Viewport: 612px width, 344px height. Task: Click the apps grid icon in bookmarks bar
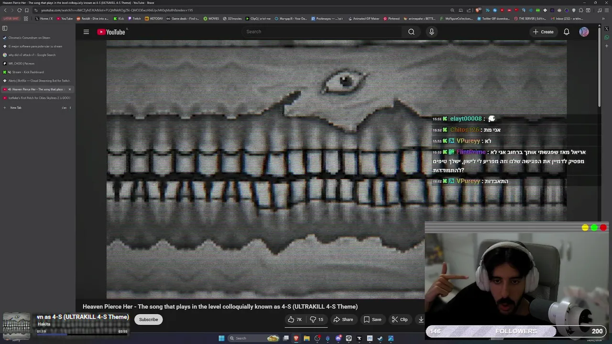[26, 19]
